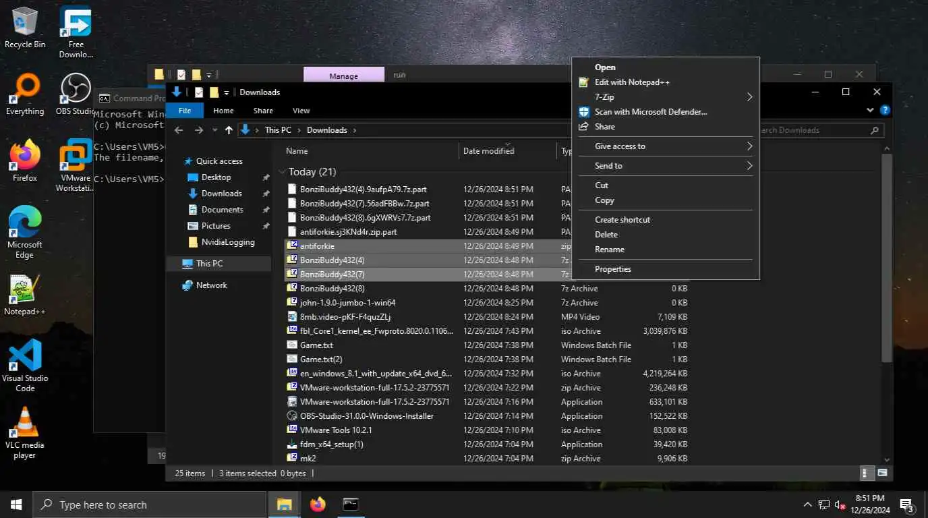Viewport: 928px width, 518px height.
Task: Choose Cut from the context menu
Action: point(666,185)
